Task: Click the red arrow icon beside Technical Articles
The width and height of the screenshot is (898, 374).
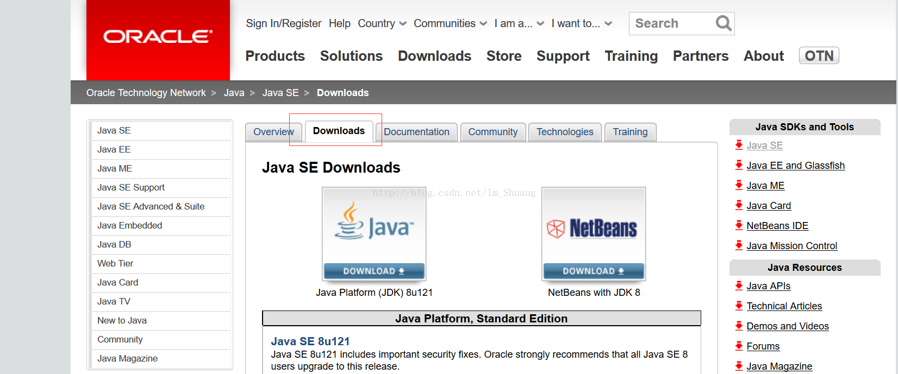Action: click(739, 306)
